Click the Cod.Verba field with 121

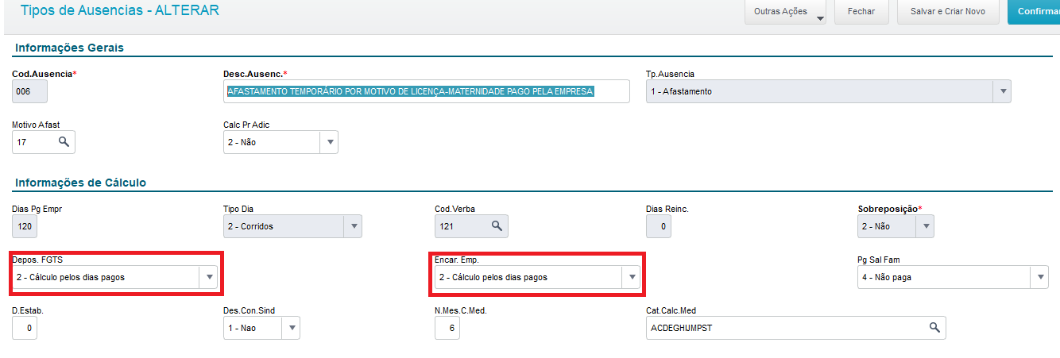pos(471,226)
